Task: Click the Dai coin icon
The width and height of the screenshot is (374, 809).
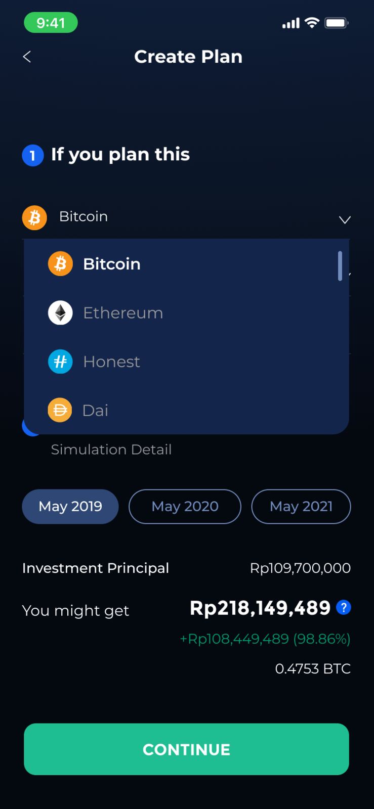Action: pos(60,410)
